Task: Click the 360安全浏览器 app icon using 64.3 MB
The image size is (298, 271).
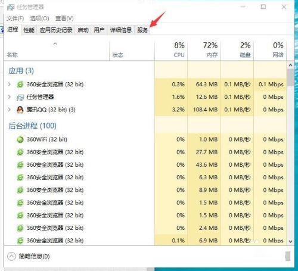Action: 20,85
